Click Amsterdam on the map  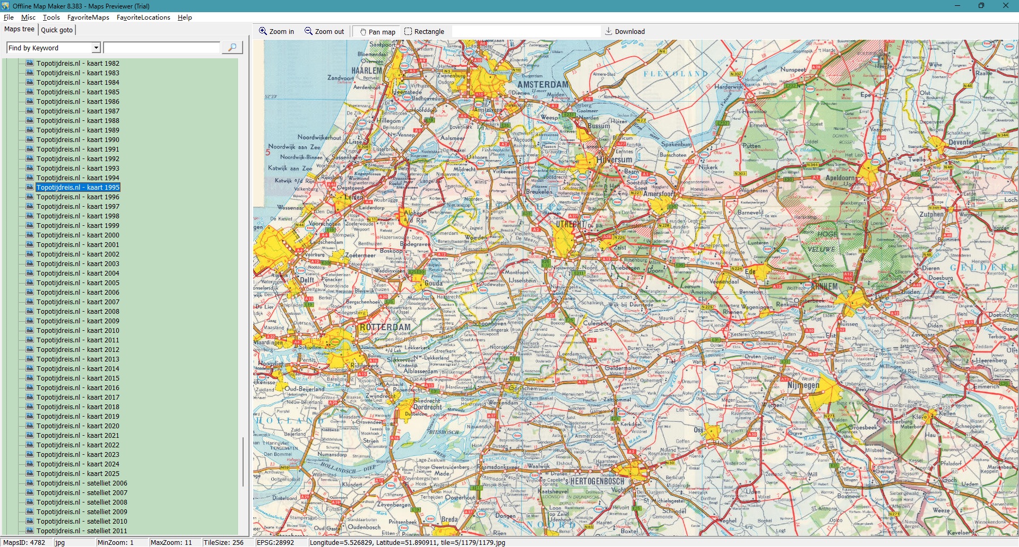pyautogui.click(x=542, y=85)
